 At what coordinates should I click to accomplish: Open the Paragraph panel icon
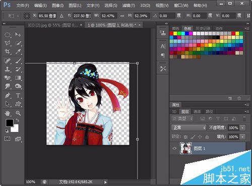click(163, 55)
